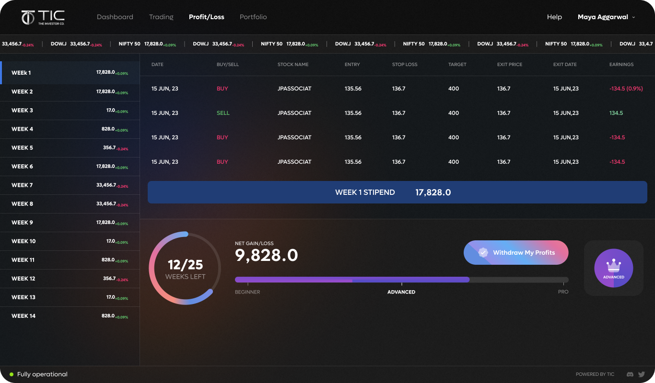This screenshot has height=383, width=655.
Task: Open WEEK 14 from the week list
Action: pyautogui.click(x=70, y=316)
